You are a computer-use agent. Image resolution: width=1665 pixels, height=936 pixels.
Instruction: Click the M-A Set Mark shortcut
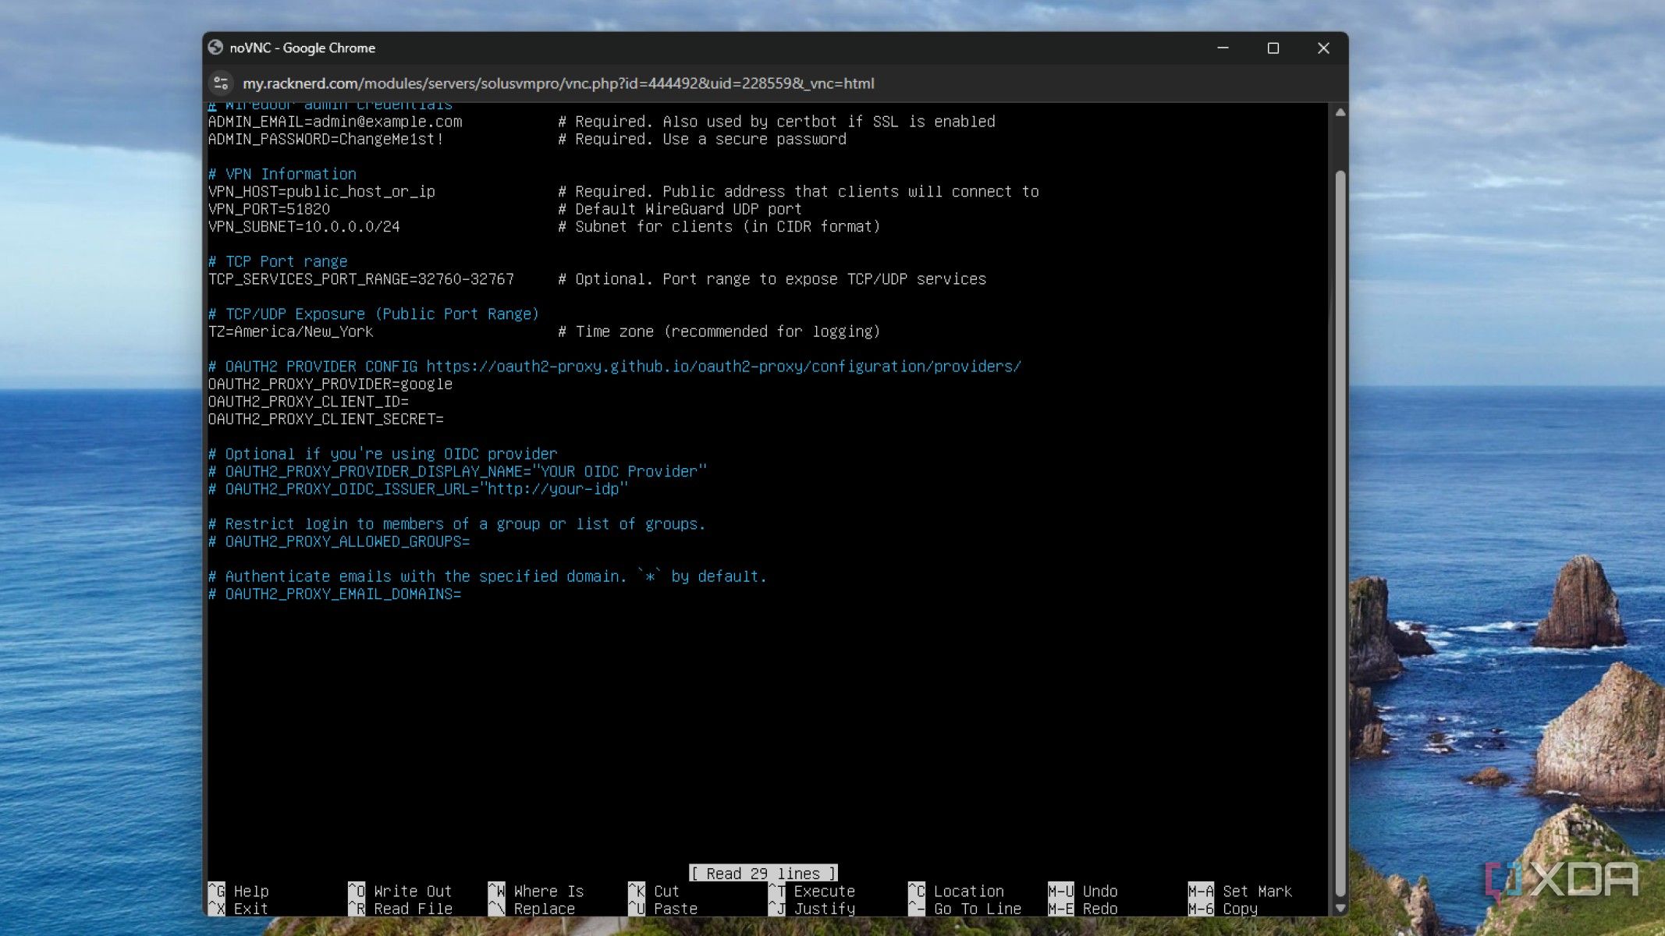pyautogui.click(x=1240, y=891)
